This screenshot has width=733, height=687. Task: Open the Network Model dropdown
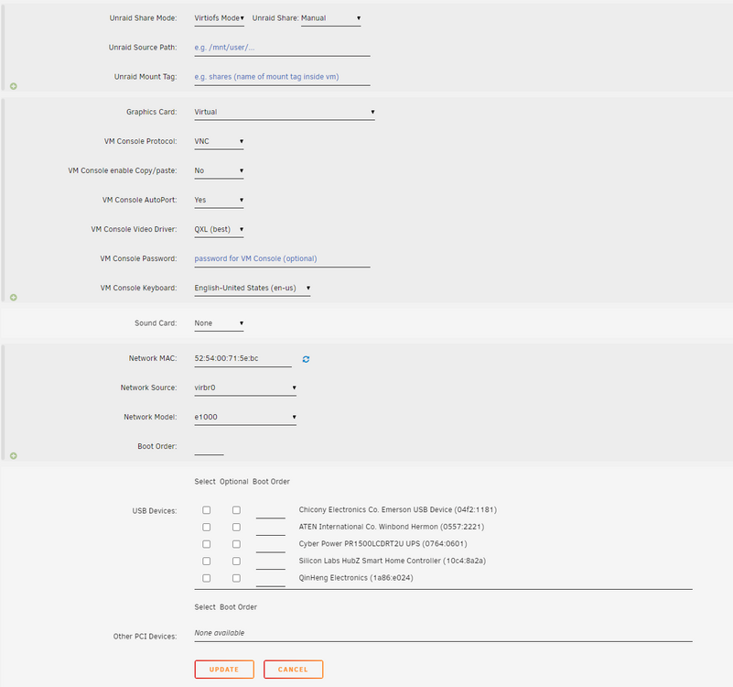[x=245, y=417]
